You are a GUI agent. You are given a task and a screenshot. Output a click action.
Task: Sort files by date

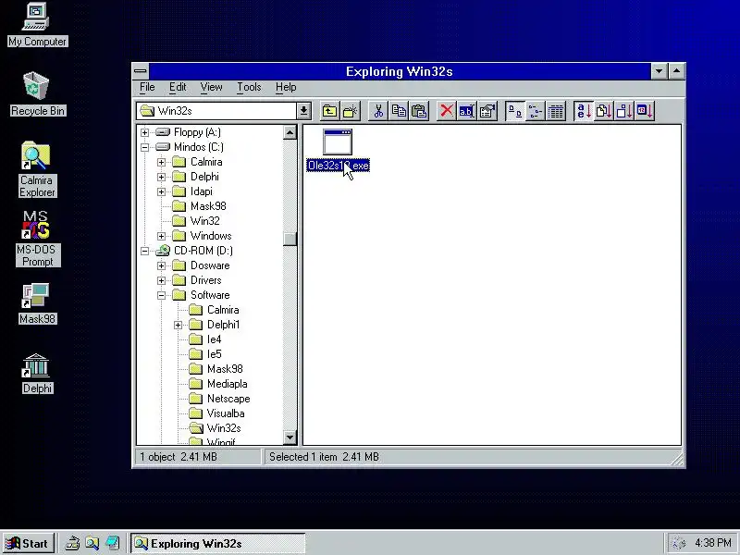coord(645,111)
